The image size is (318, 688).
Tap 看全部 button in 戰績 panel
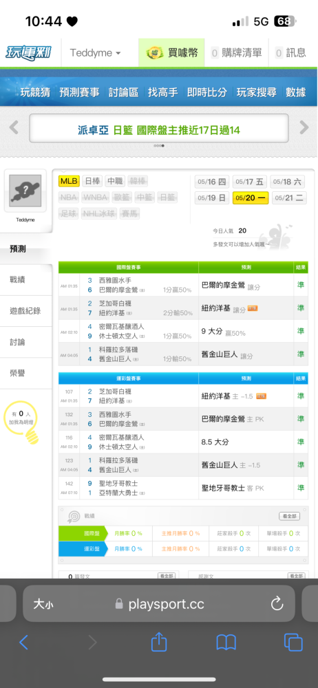click(x=290, y=517)
